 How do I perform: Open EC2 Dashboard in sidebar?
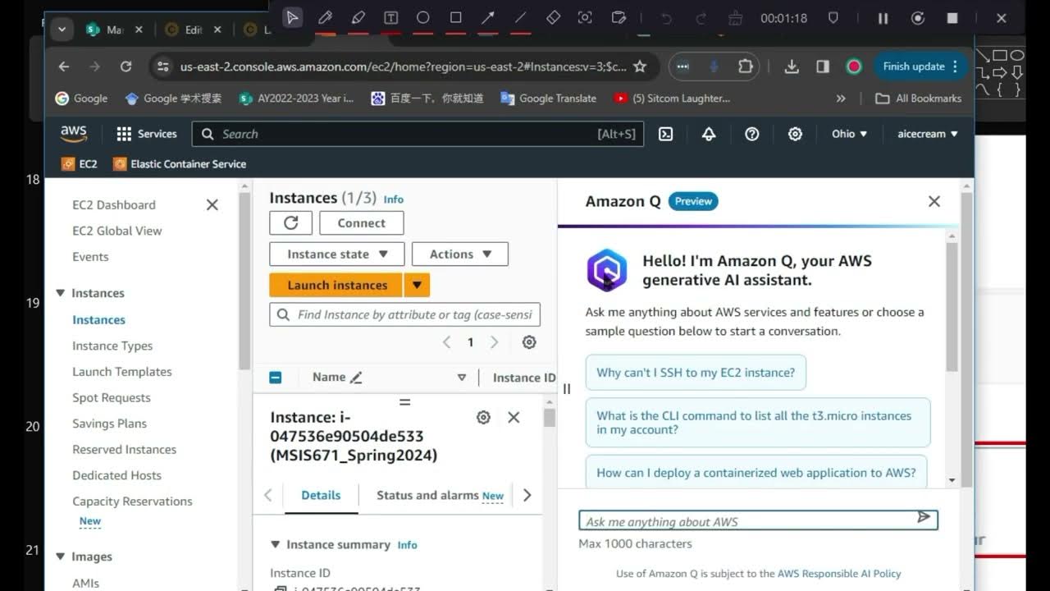(x=113, y=205)
